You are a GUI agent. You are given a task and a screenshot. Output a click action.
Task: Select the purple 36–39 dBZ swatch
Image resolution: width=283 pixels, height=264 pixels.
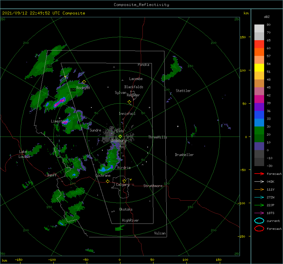click(259, 107)
